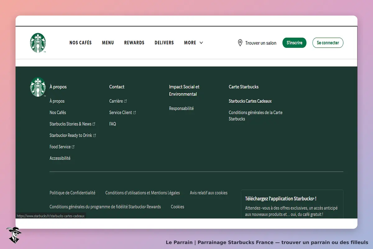Click the location pin icon beside Trouver un salon
This screenshot has width=373, height=249.
click(x=240, y=43)
